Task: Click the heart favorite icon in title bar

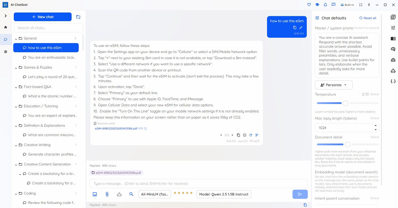Action: pyautogui.click(x=309, y=5)
